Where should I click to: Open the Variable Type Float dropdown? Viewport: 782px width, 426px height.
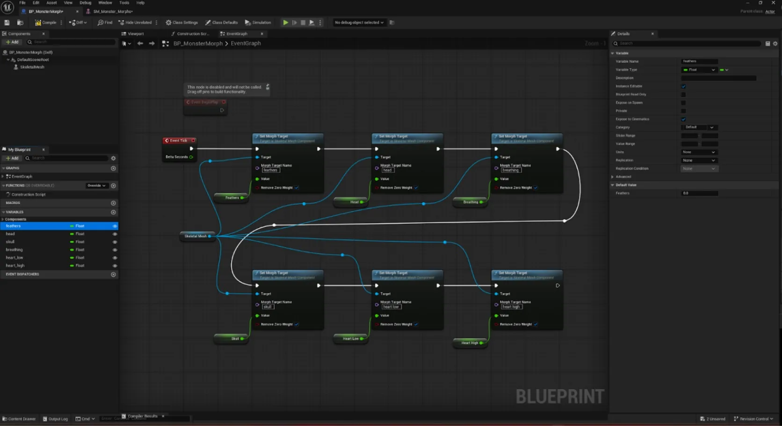coord(699,70)
